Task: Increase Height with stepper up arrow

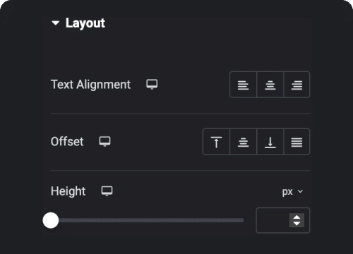Action: pos(297,217)
